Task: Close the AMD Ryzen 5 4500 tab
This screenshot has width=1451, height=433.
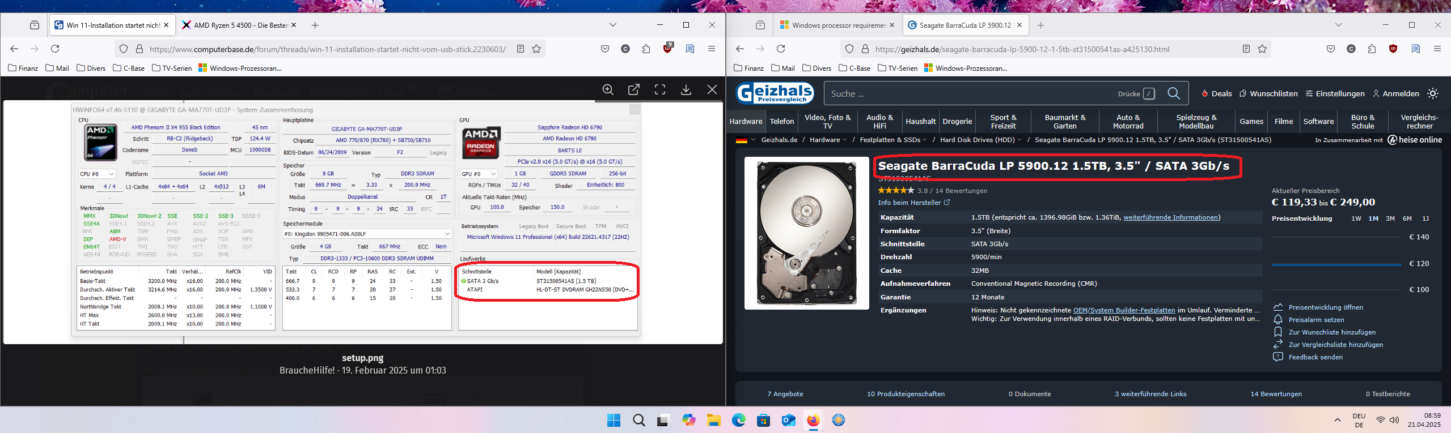Action: [294, 25]
